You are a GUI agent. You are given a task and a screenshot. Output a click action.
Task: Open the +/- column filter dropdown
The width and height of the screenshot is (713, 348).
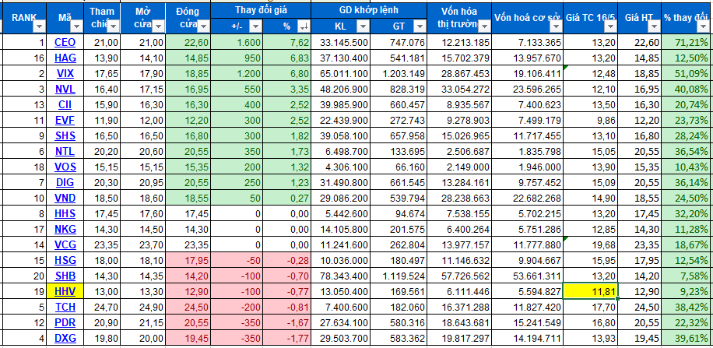255,26
